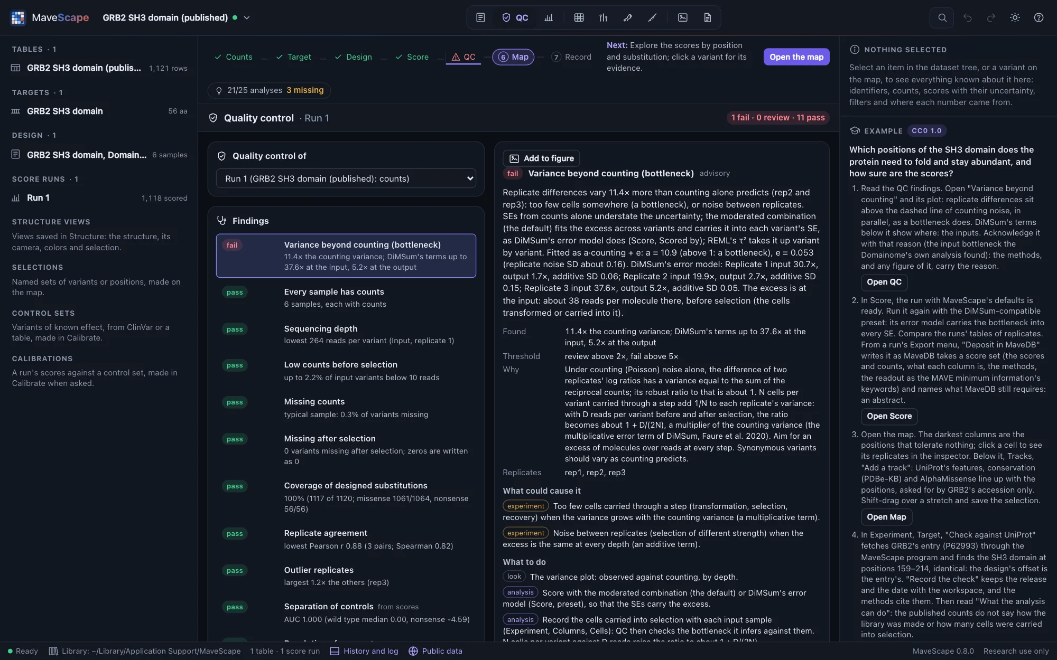Go to the Score workflow step
This screenshot has width=1057, height=660.
(x=412, y=57)
